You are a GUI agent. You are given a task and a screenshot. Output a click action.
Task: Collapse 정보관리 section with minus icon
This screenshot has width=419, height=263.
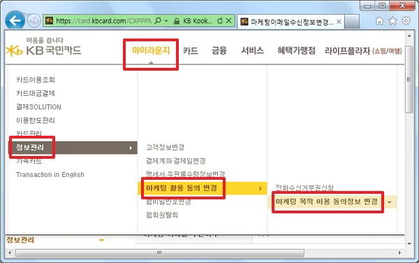coord(101,240)
